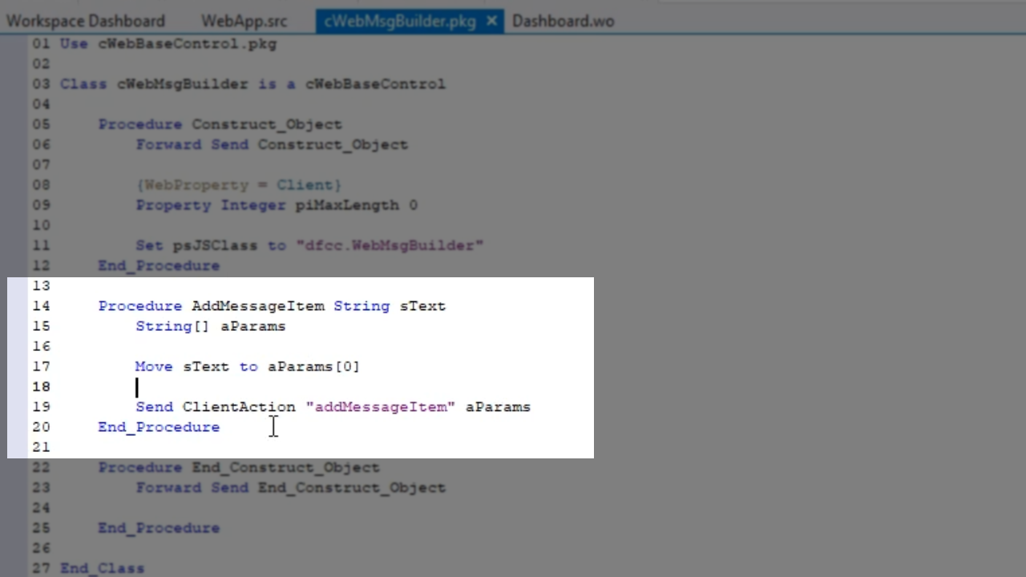This screenshot has width=1026, height=577.
Task: Click line number 14 in the gutter
Action: (x=41, y=306)
